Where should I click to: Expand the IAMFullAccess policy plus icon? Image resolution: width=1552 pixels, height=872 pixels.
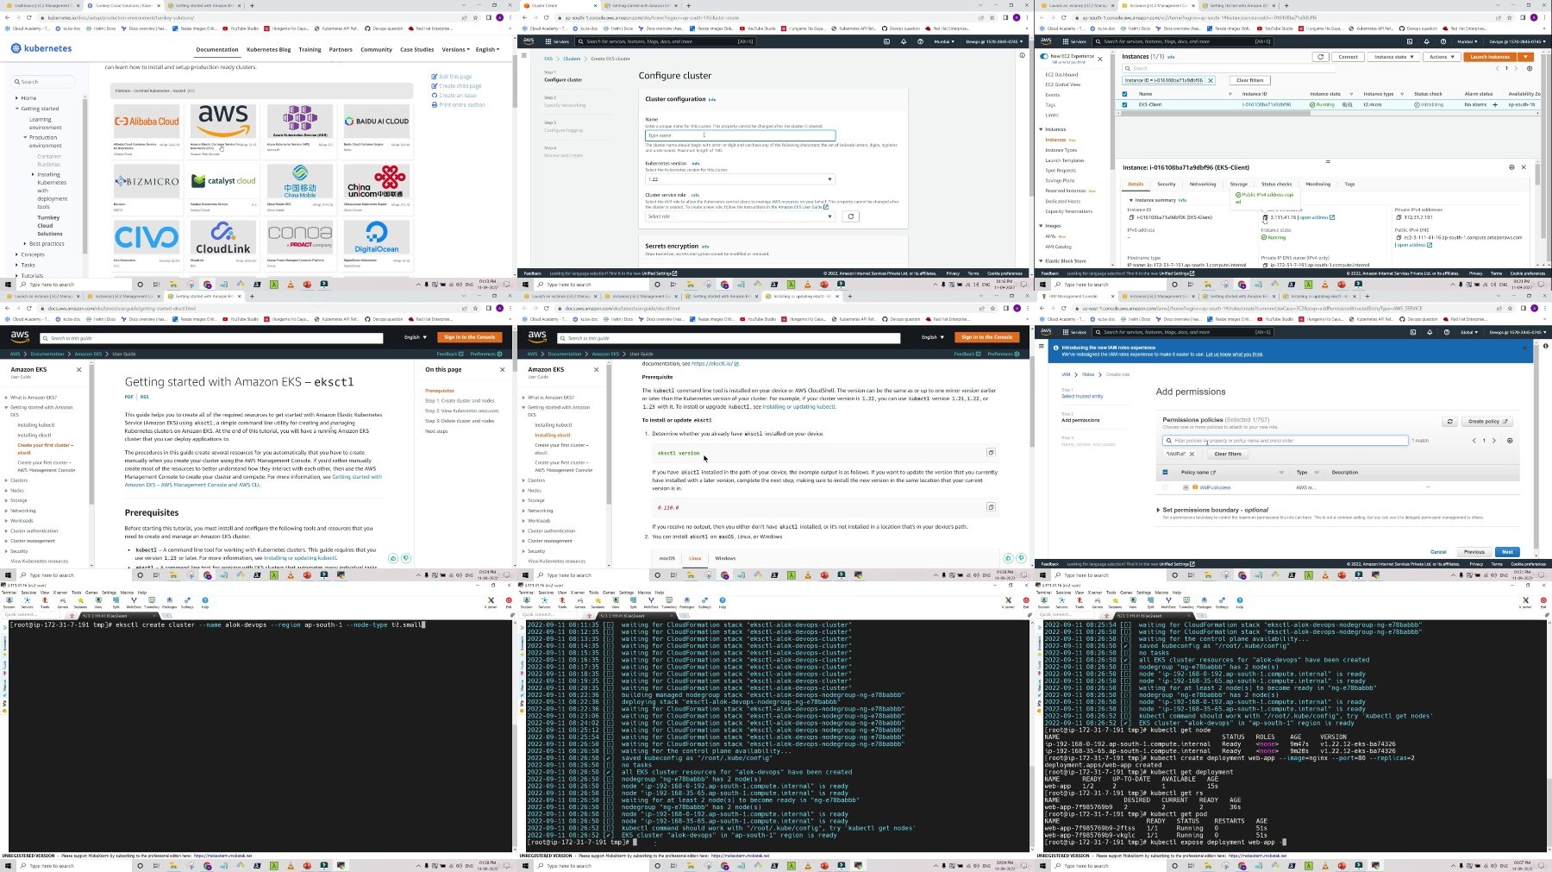coord(1186,487)
